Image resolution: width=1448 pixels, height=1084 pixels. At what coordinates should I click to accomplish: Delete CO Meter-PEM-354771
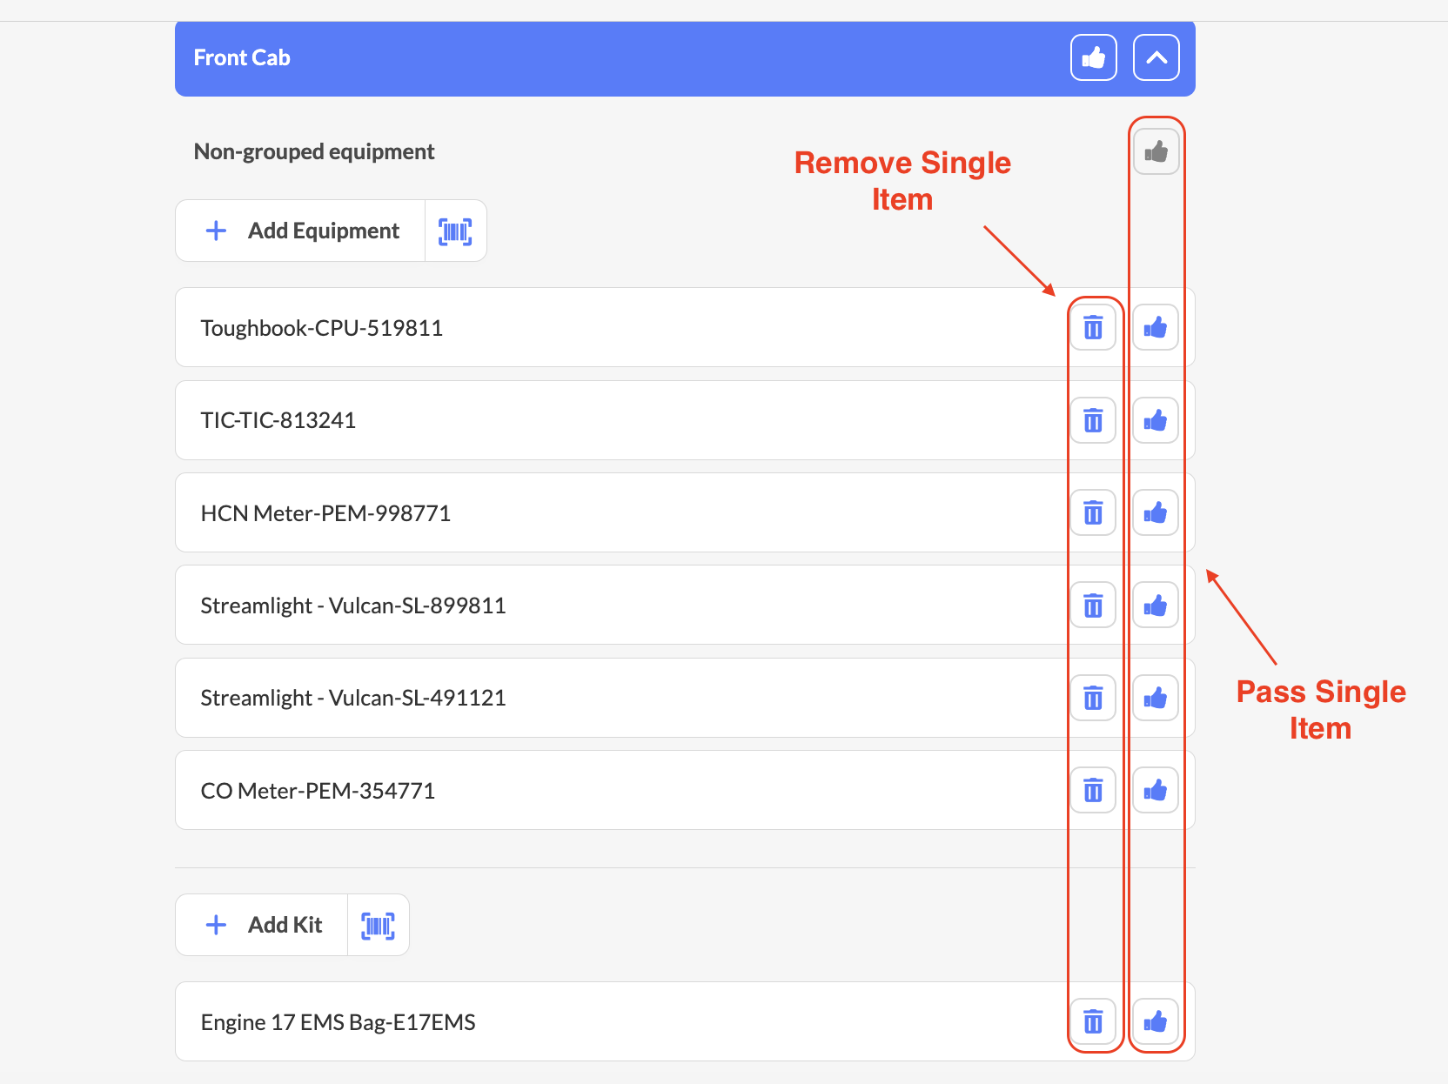tap(1093, 790)
